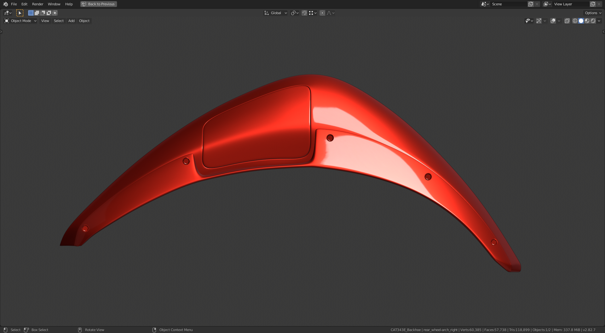The image size is (605, 333).
Task: Expand the Options dropdown
Action: tap(593, 13)
